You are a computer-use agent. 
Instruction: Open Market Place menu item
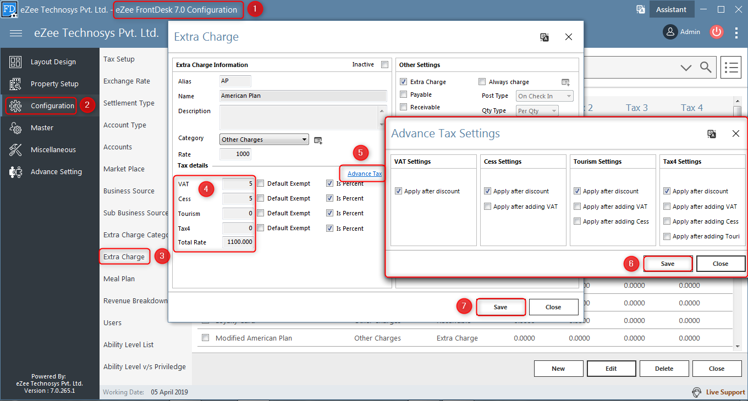coord(124,169)
